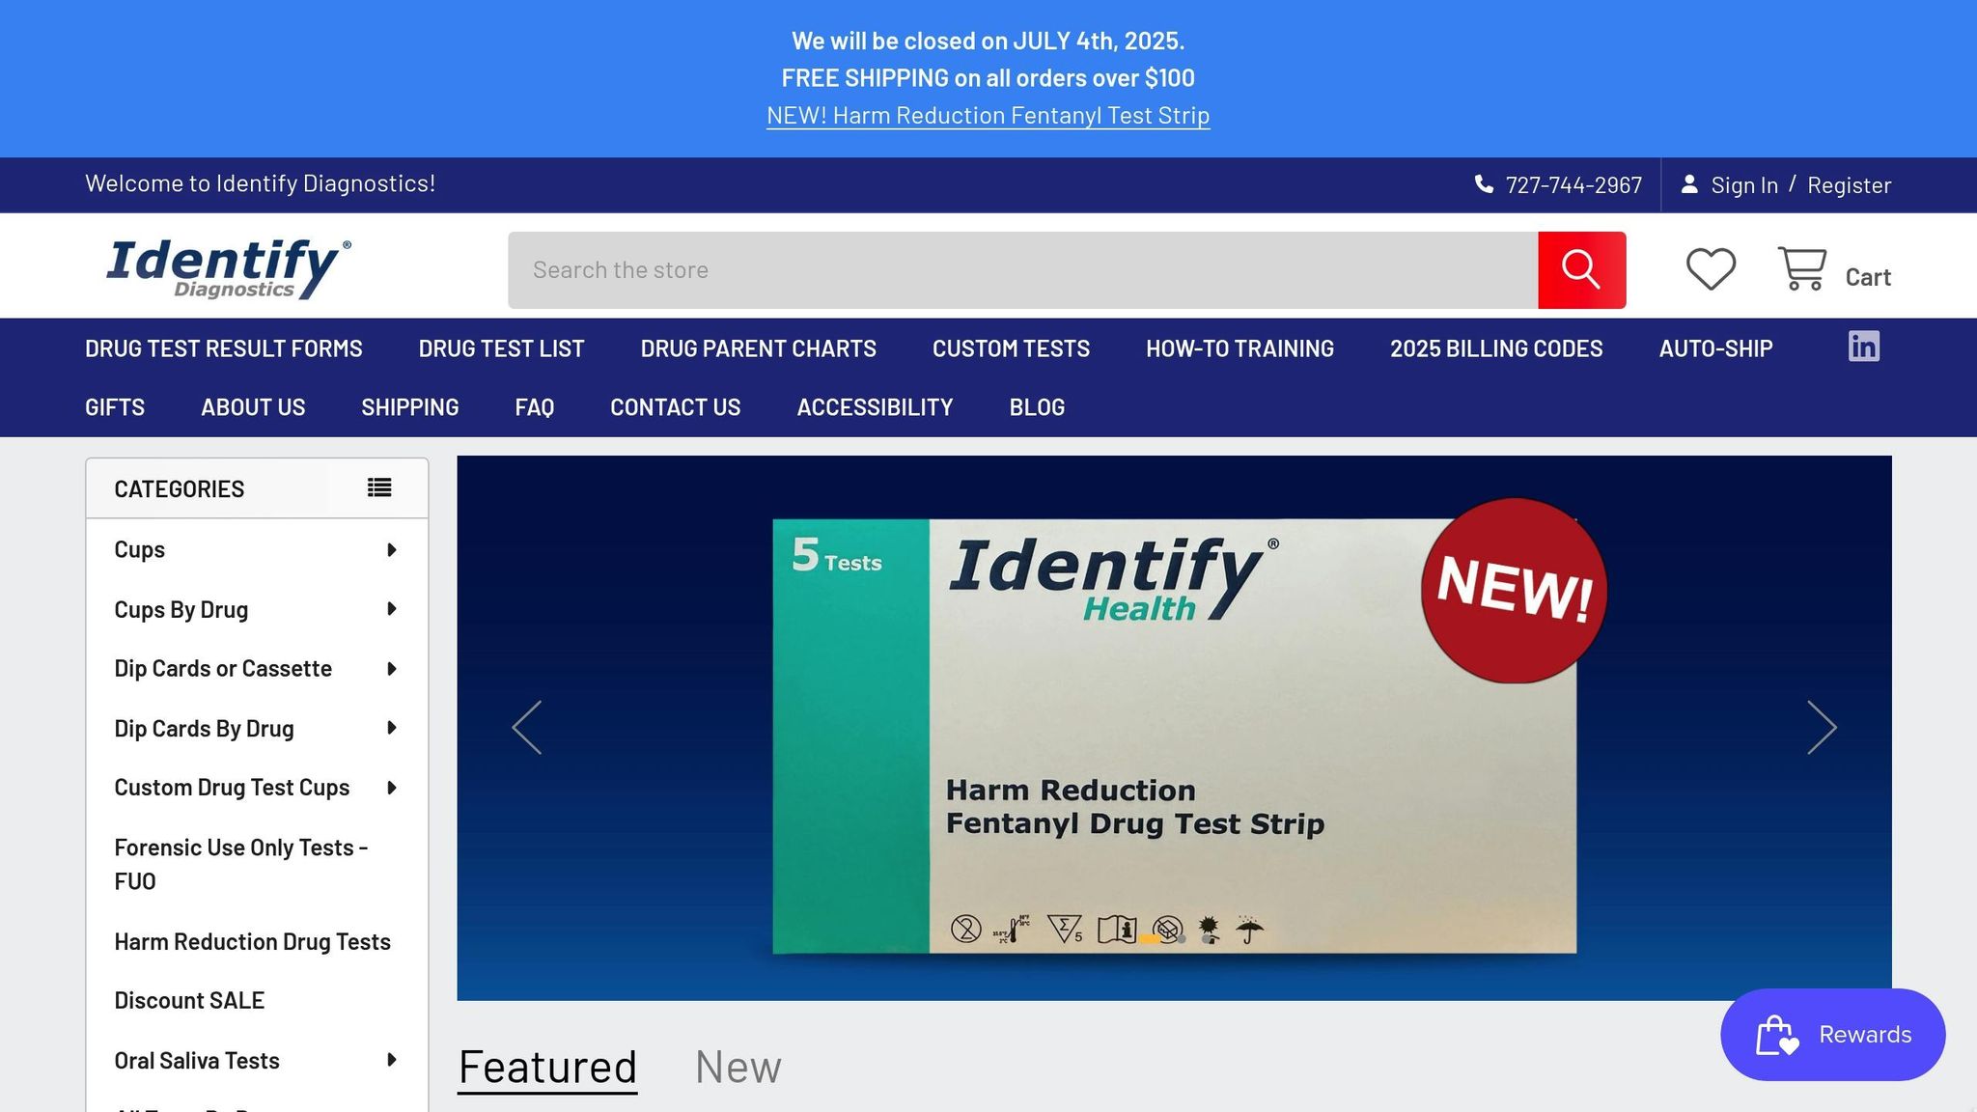1977x1112 pixels.
Task: Open the Rewards shopping bag button
Action: pyautogui.click(x=1832, y=1035)
